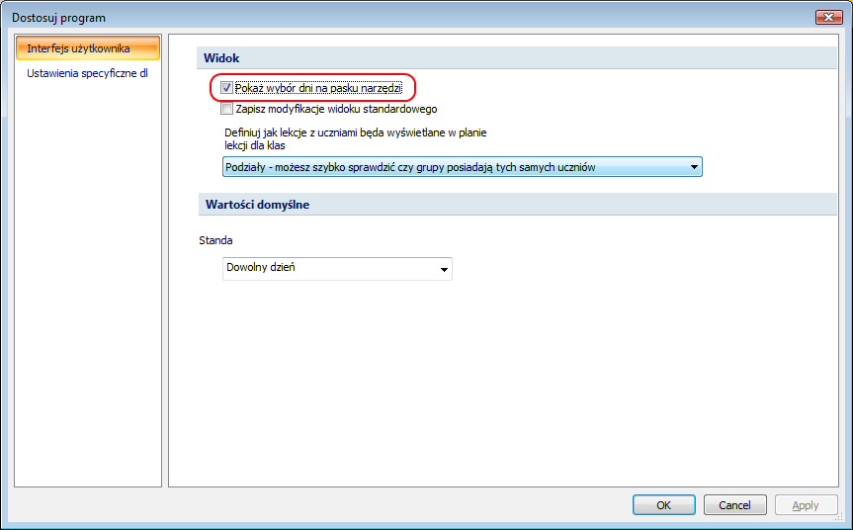Open Ustawienia specyficzne dl category
Viewport: 853px width, 530px height.
pos(88,73)
